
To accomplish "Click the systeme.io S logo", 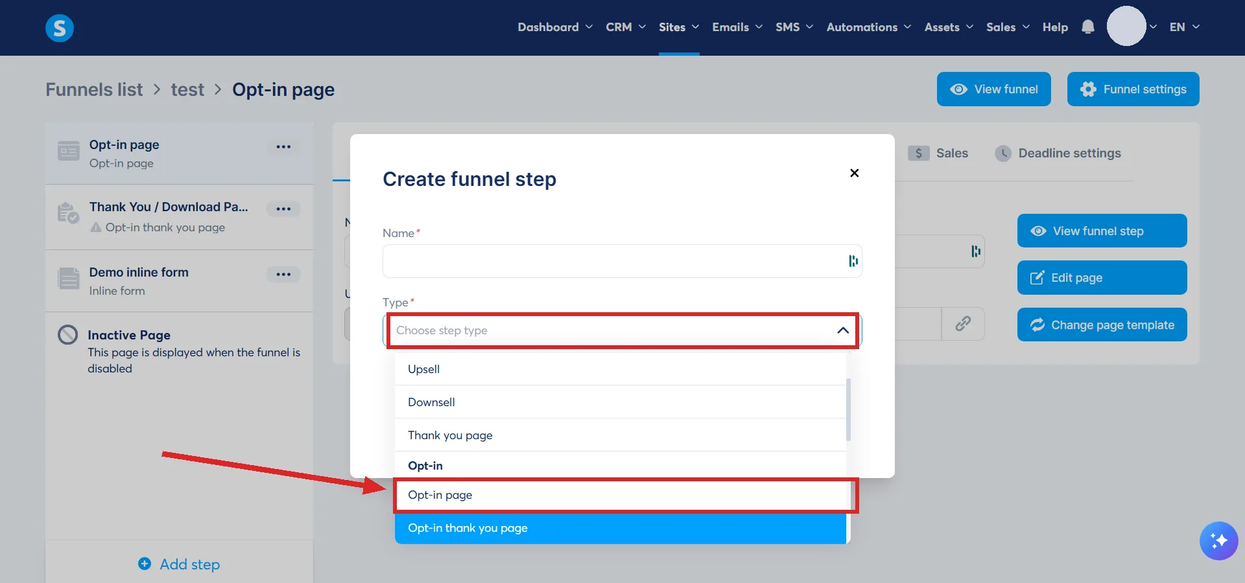I will (x=60, y=28).
